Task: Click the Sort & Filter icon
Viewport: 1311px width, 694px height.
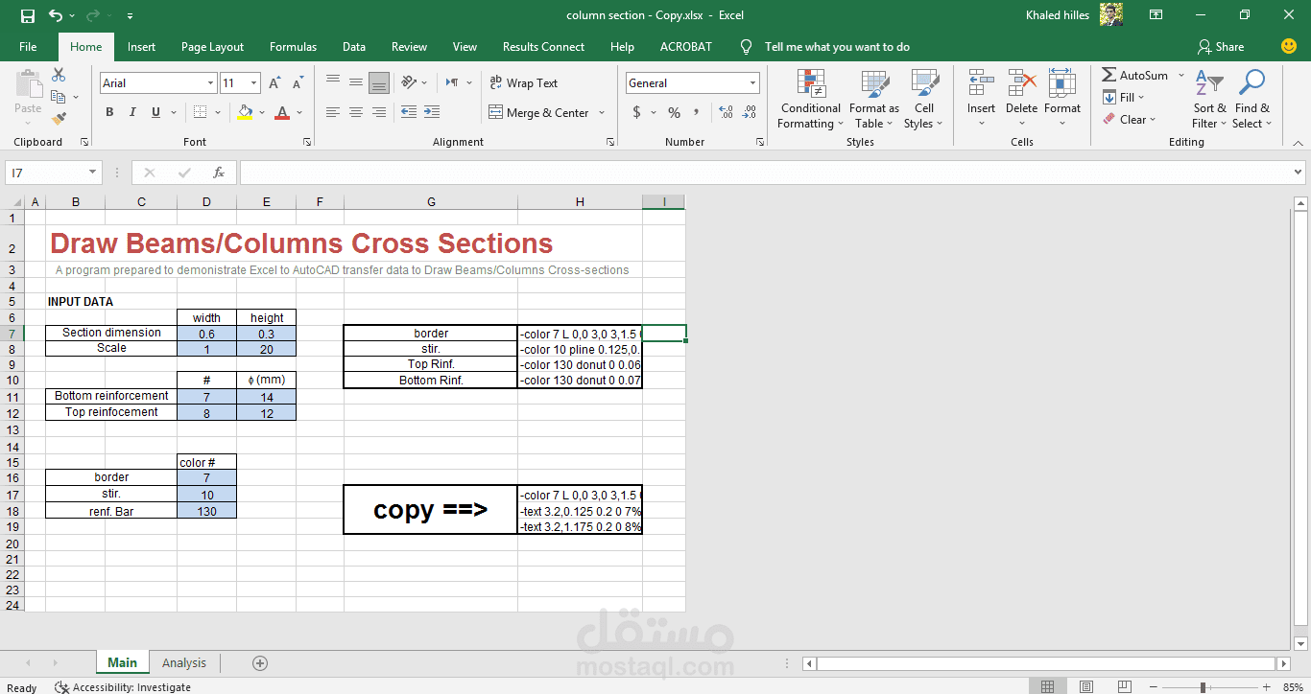Action: [1209, 83]
